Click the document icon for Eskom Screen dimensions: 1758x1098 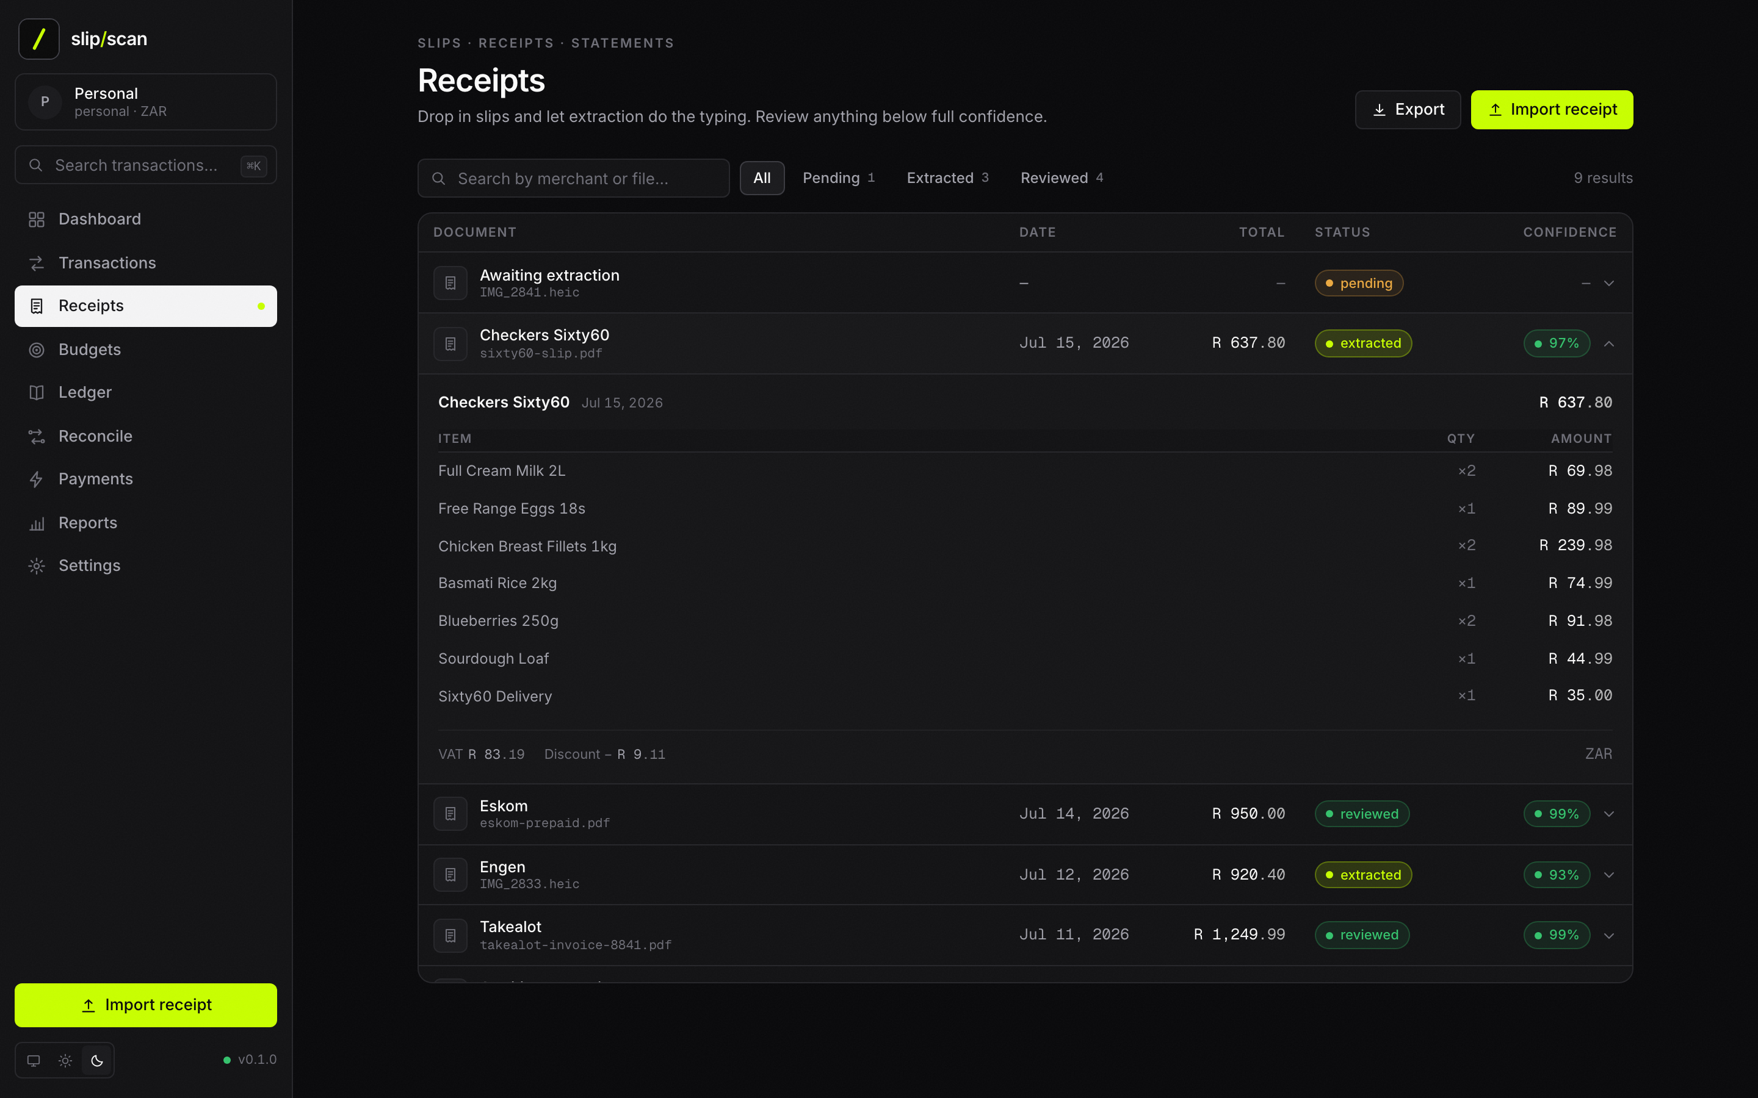pyautogui.click(x=450, y=814)
